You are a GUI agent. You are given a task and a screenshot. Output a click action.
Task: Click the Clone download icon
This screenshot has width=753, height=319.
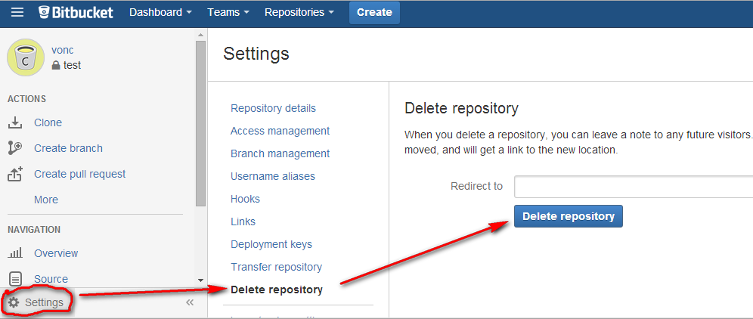point(15,122)
